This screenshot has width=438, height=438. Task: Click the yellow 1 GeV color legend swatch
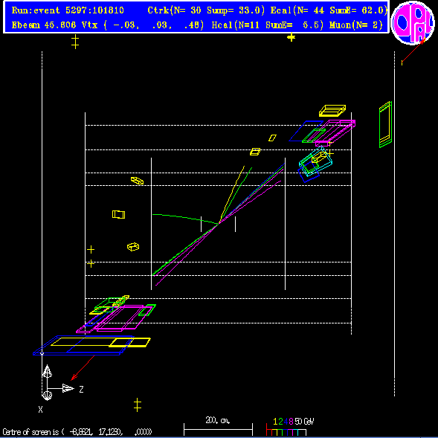point(275,432)
